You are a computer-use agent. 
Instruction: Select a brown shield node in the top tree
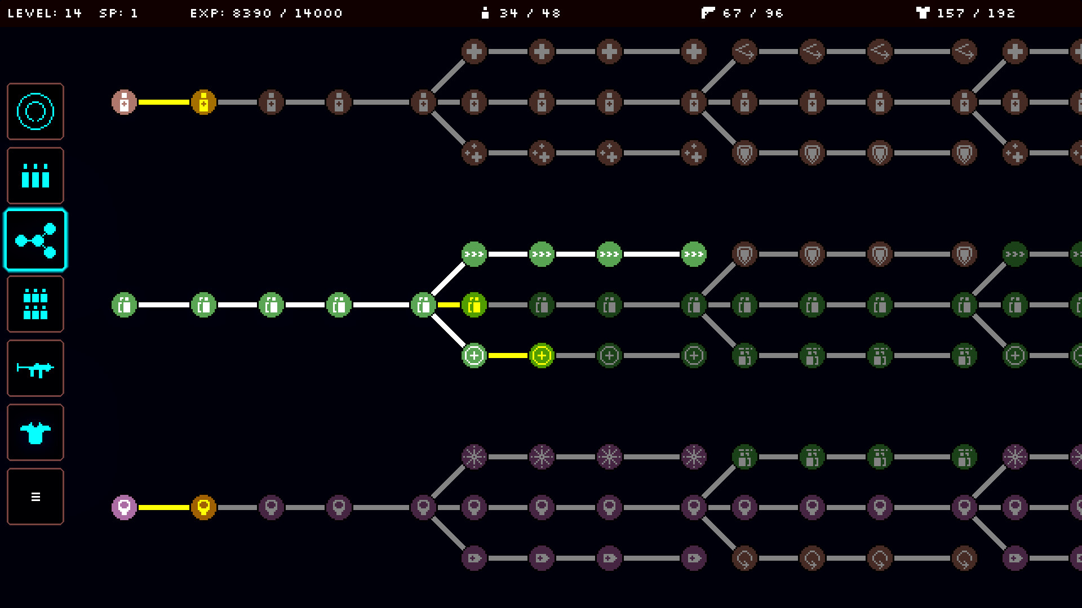(x=744, y=153)
